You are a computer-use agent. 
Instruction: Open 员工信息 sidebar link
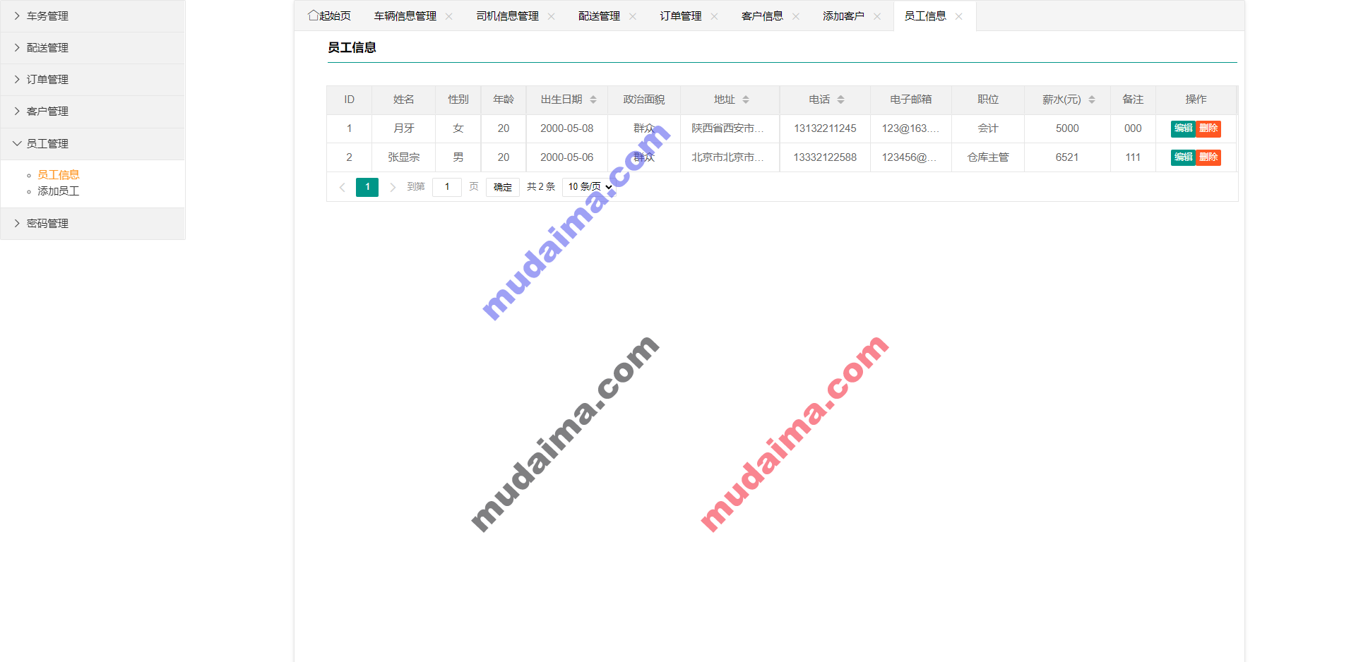[59, 175]
